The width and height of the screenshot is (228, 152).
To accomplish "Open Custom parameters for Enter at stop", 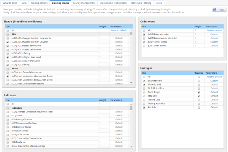I will pos(214,42).
